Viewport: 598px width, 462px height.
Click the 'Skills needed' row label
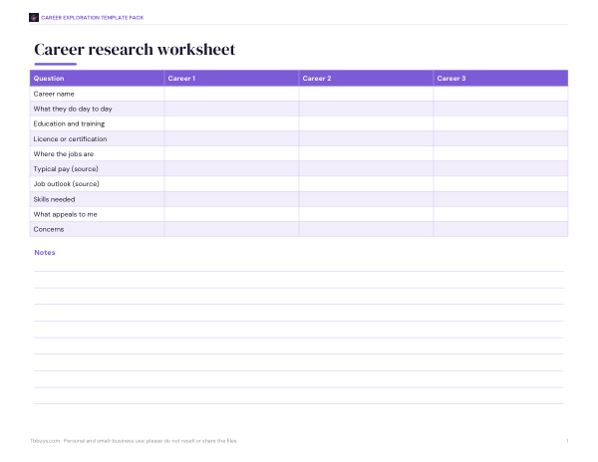tap(54, 199)
